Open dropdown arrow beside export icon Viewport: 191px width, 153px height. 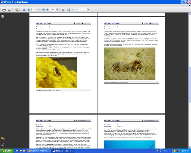[x=13, y=10]
